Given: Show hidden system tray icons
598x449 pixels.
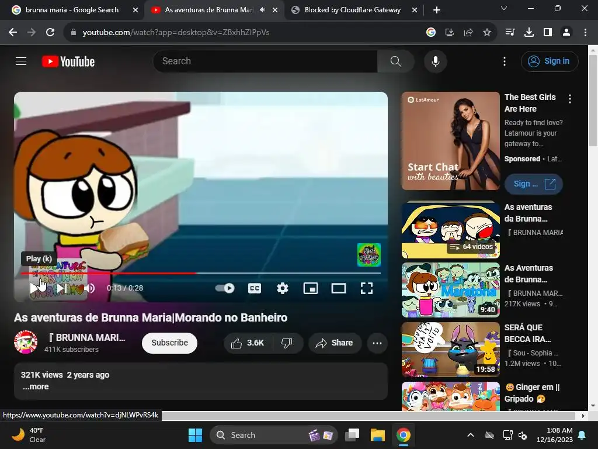Looking at the screenshot, I should point(471,435).
